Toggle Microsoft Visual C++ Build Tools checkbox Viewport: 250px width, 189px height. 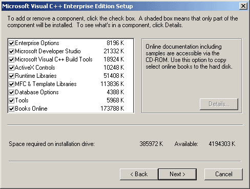click(x=11, y=59)
